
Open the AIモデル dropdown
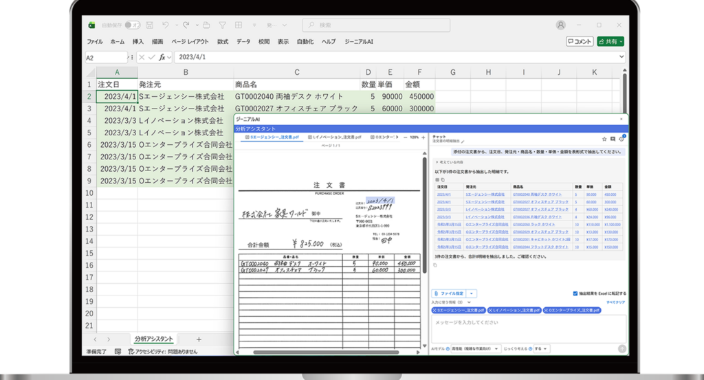[x=476, y=348]
